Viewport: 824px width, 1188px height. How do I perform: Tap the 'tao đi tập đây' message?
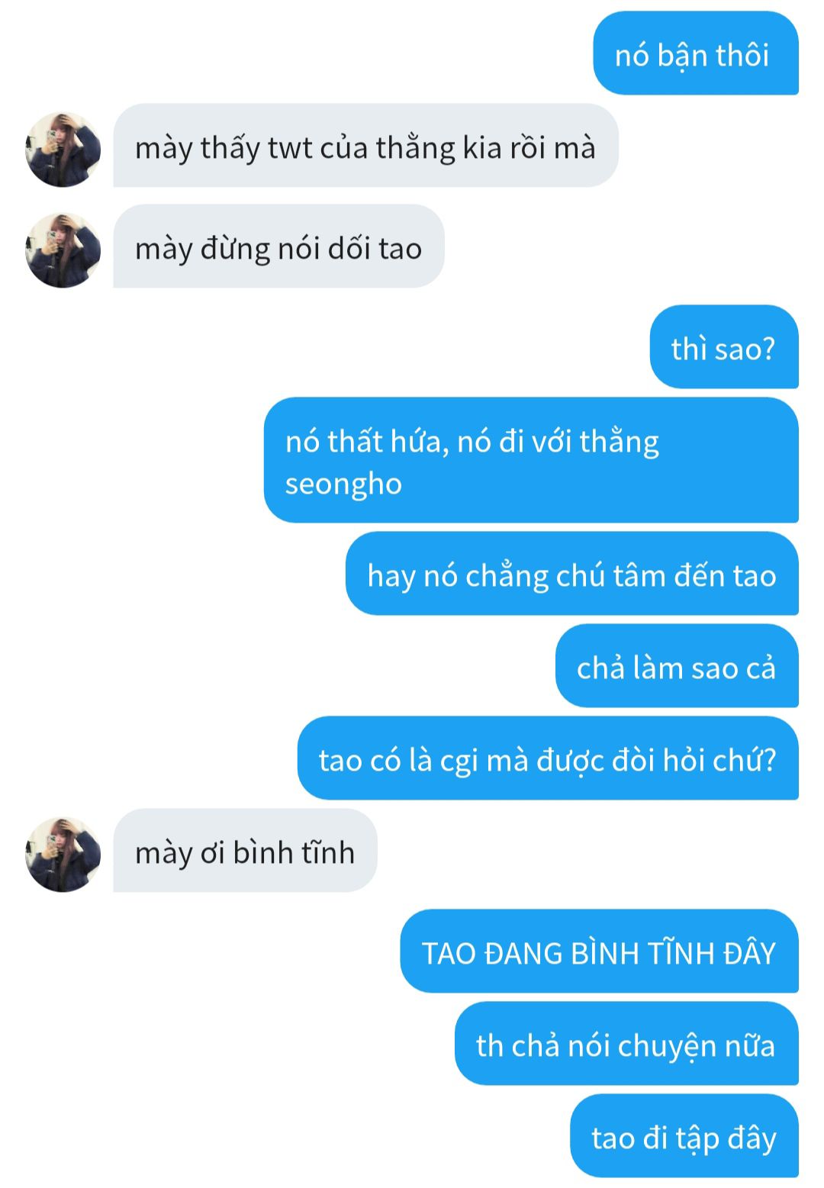click(x=684, y=1136)
